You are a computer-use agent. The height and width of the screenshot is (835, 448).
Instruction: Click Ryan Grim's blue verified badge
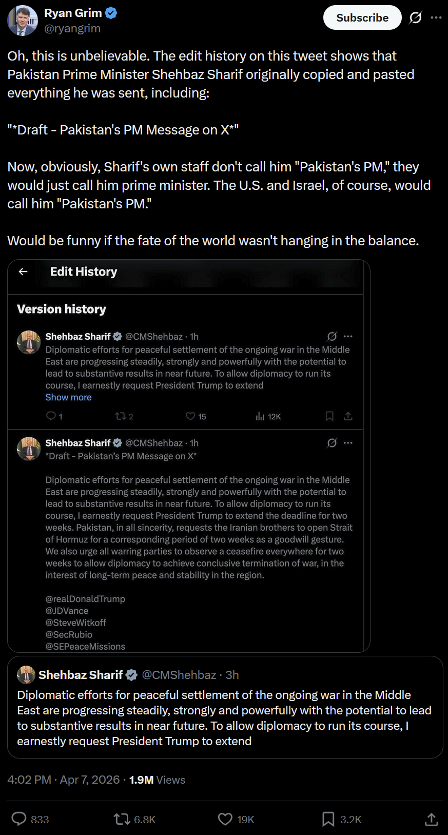tap(111, 13)
